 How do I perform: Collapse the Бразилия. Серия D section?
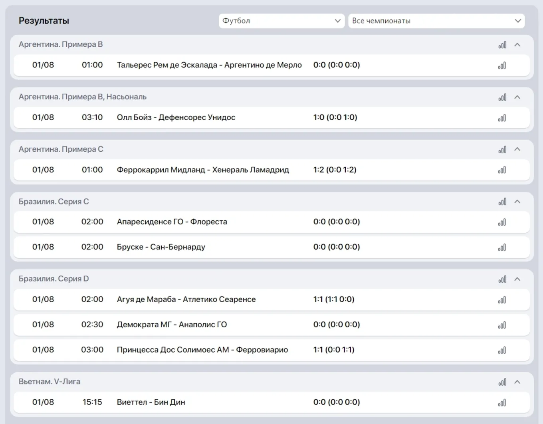click(517, 279)
